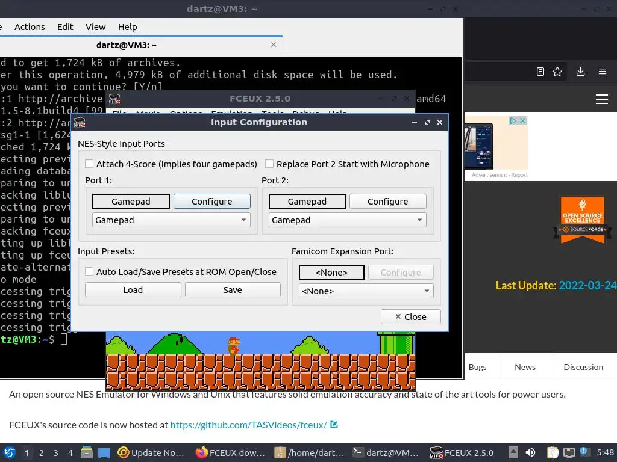Open Firefox reader view icon

click(x=540, y=72)
